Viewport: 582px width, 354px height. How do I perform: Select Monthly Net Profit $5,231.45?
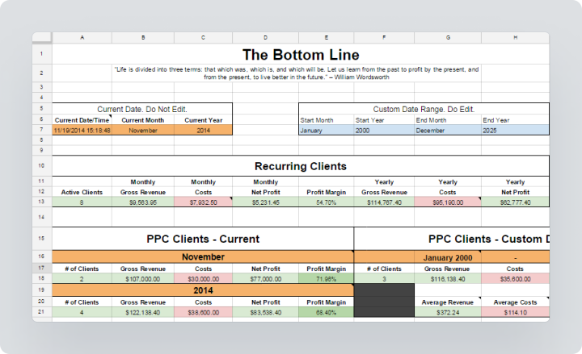(x=265, y=202)
